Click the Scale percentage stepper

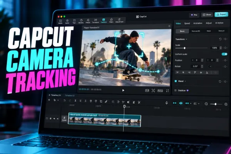click(x=221, y=48)
